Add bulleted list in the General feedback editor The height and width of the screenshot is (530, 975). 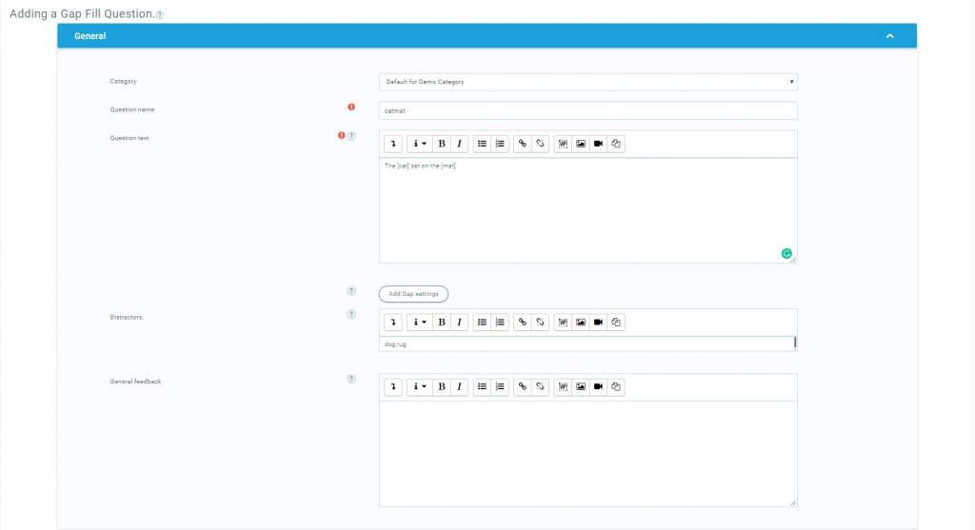point(482,387)
